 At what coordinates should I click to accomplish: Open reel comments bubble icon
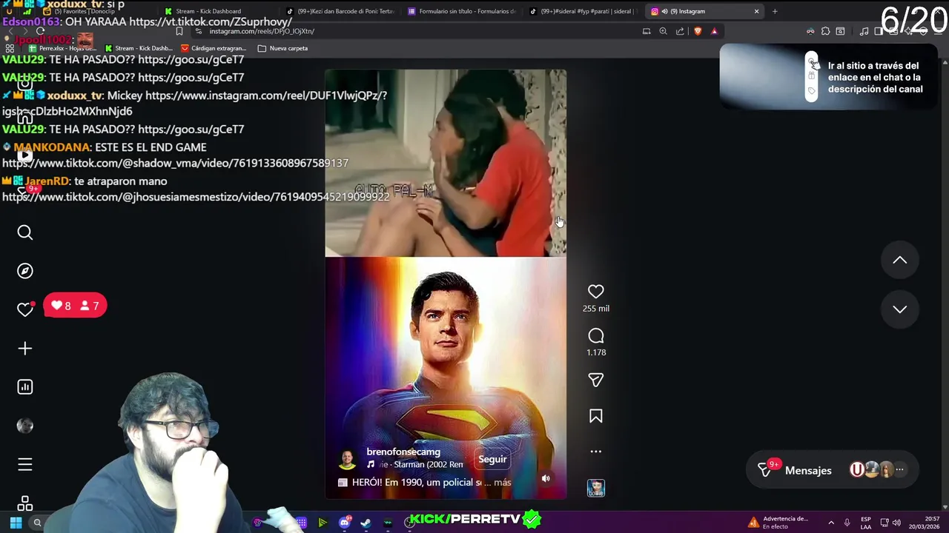pyautogui.click(x=596, y=336)
